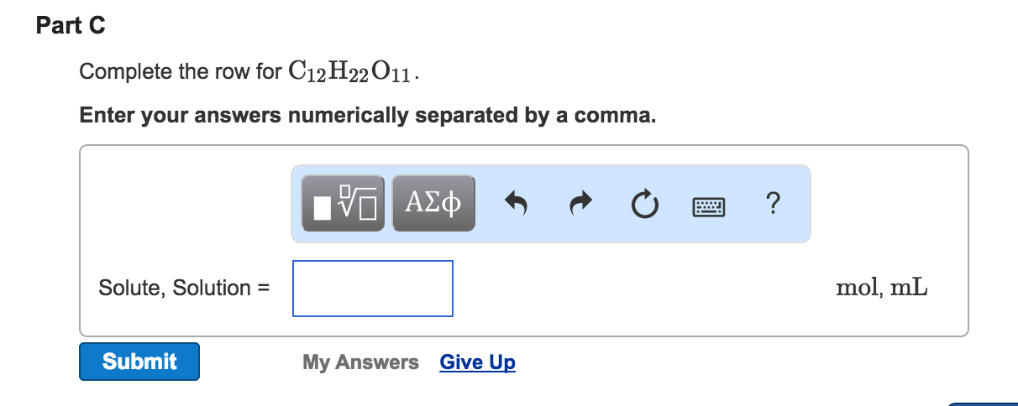
Task: Open the math templates button
Action: 343,203
